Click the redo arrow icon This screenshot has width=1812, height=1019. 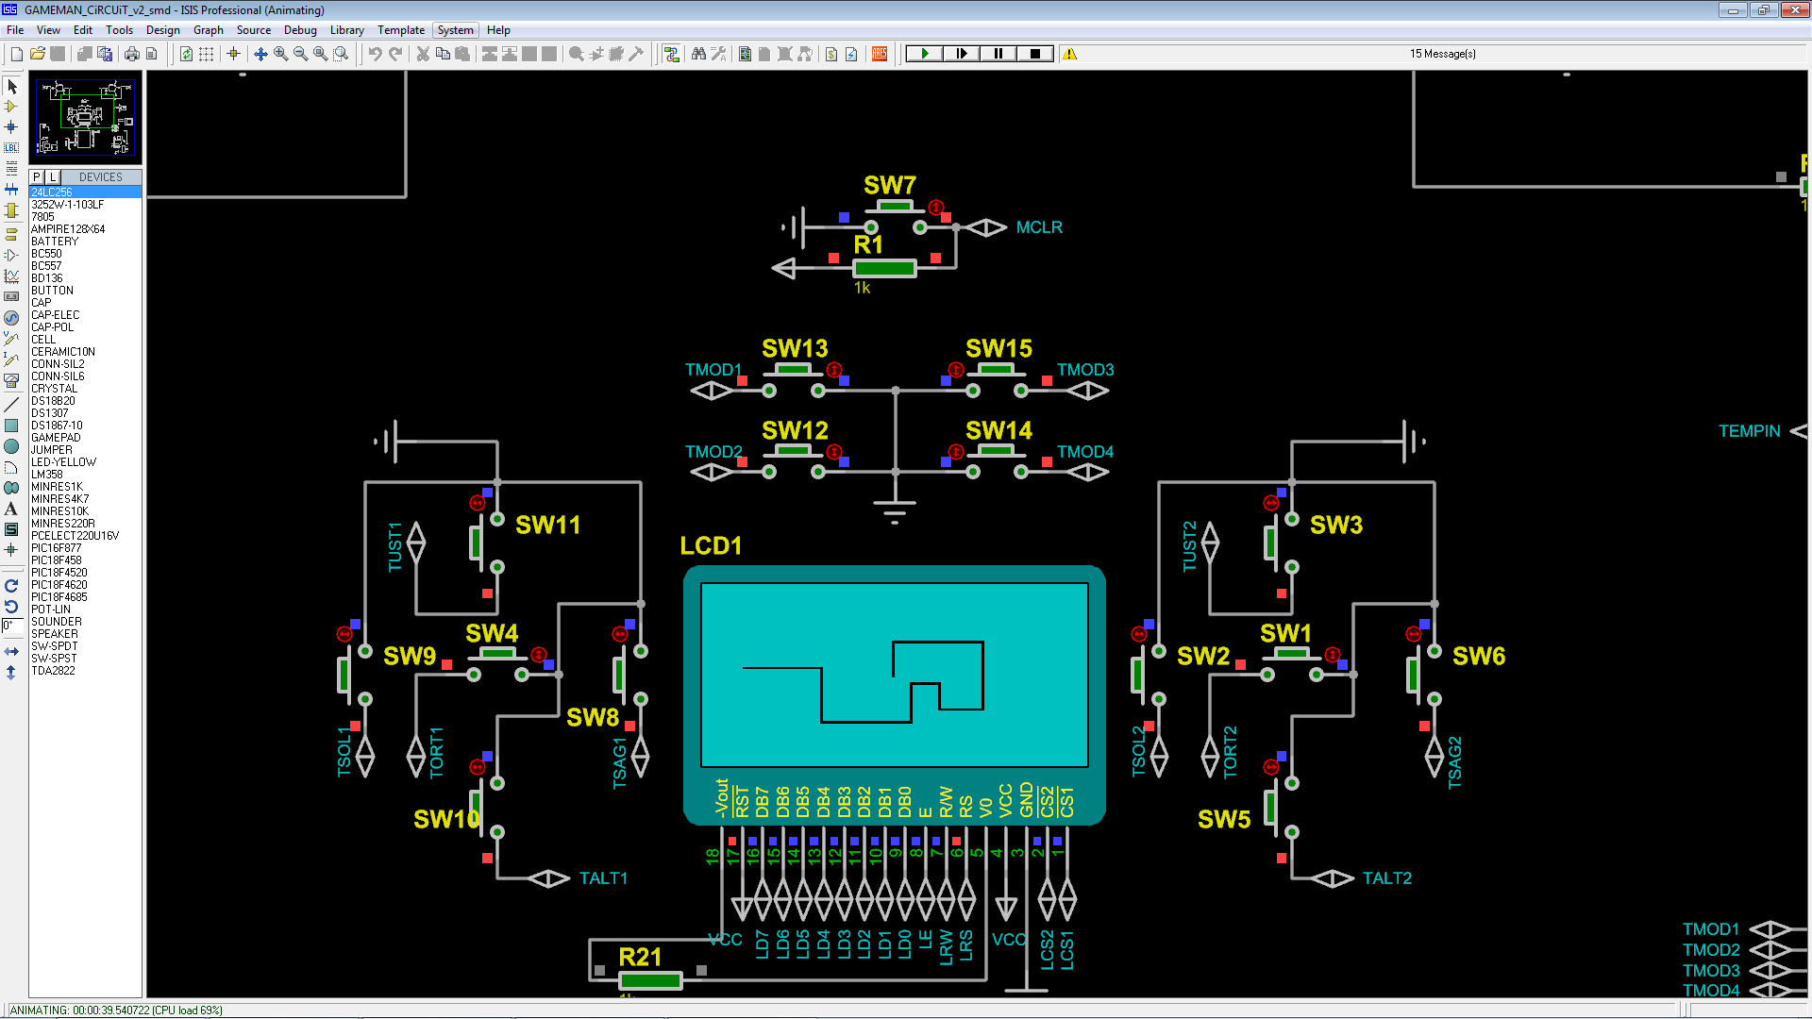pyautogui.click(x=395, y=54)
